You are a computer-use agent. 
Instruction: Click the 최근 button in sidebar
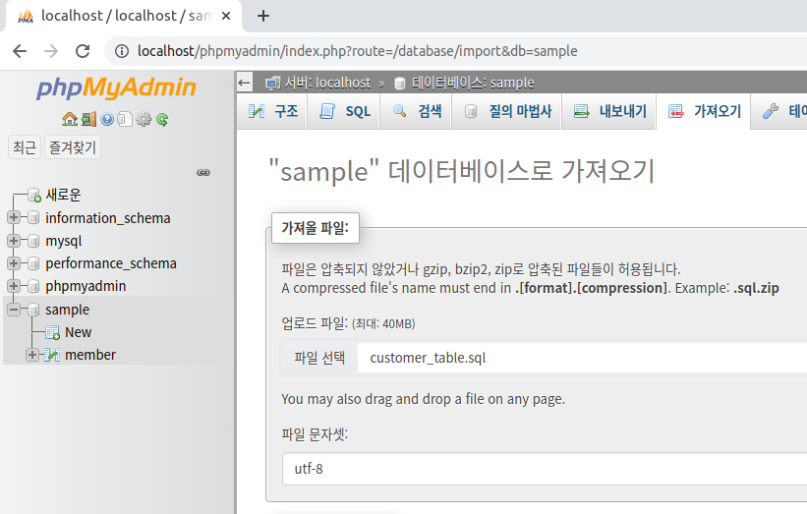[x=25, y=147]
